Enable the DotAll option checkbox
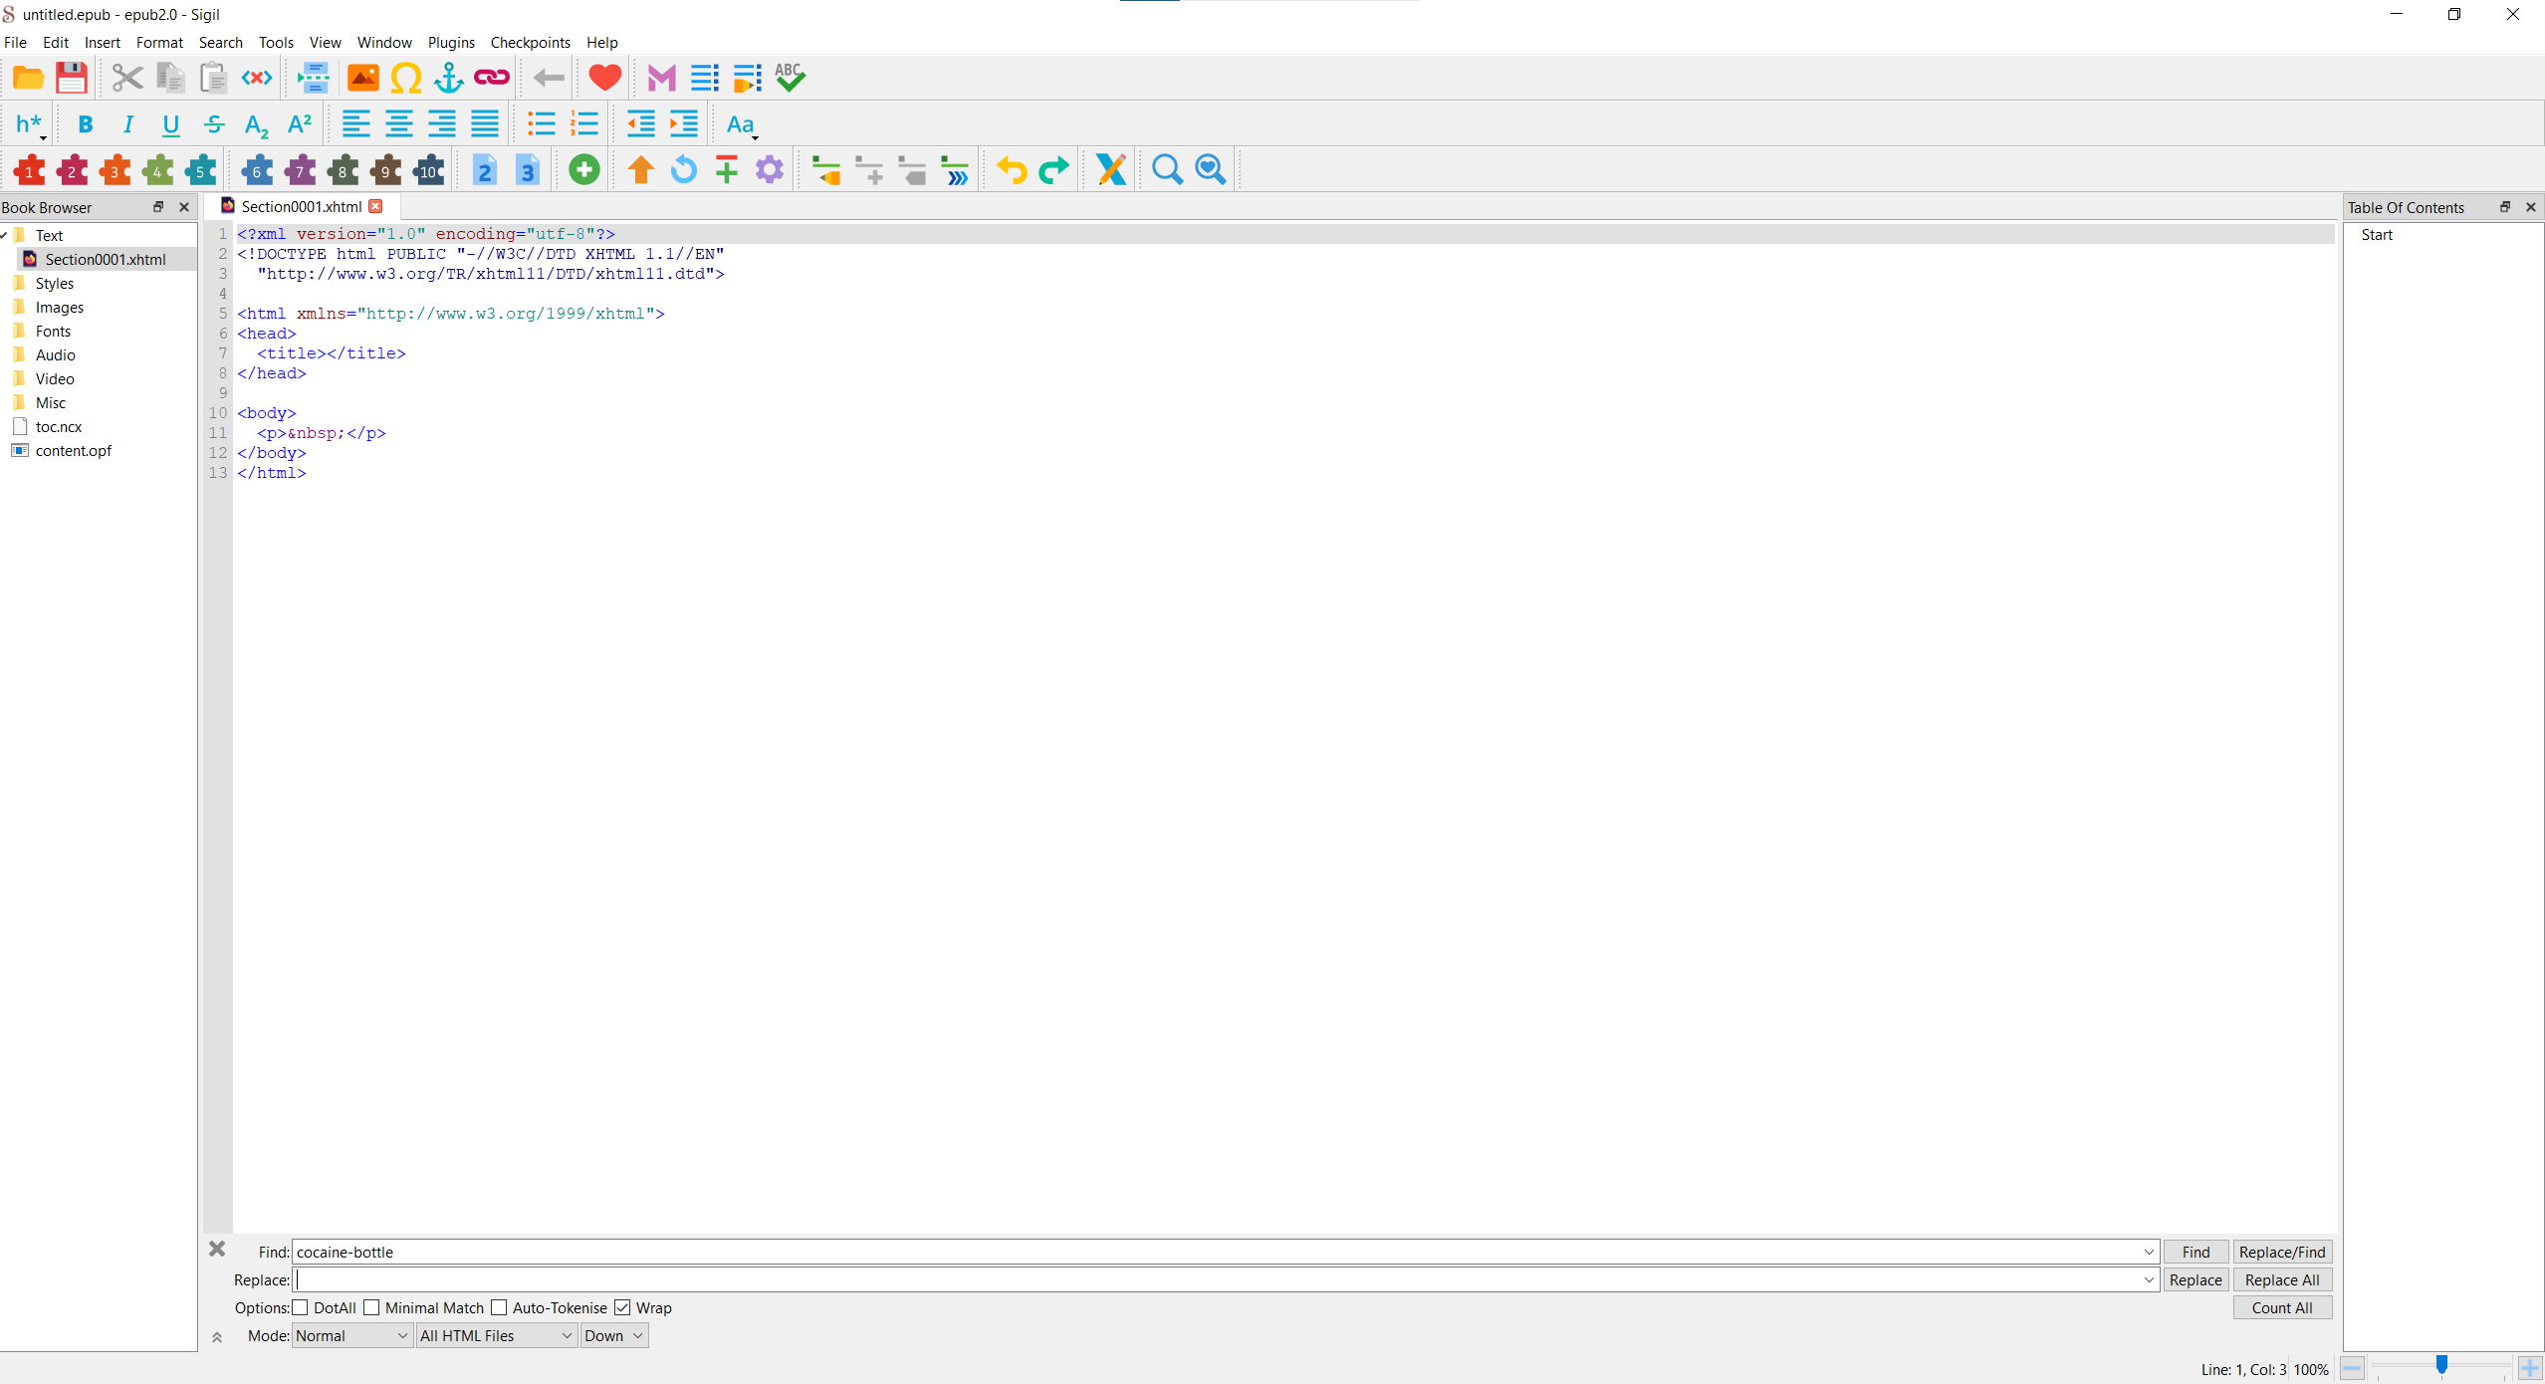 tap(300, 1307)
